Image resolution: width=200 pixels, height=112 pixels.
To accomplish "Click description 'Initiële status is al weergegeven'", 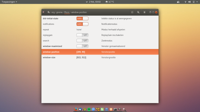I will [x=117, y=19].
